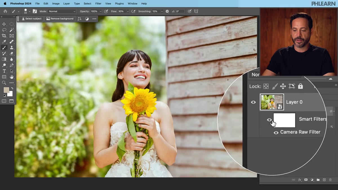Select the Zoom tool
Image resolution: width=338 pixels, height=190 pixels.
(4, 83)
